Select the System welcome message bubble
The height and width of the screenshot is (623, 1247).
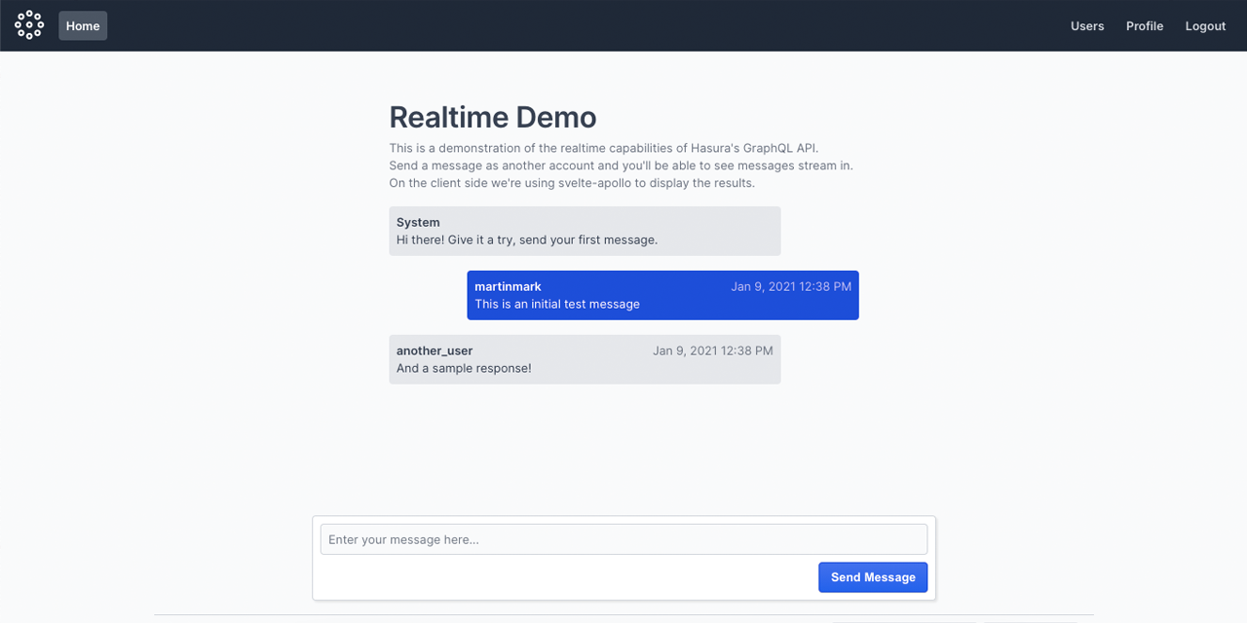(x=585, y=231)
